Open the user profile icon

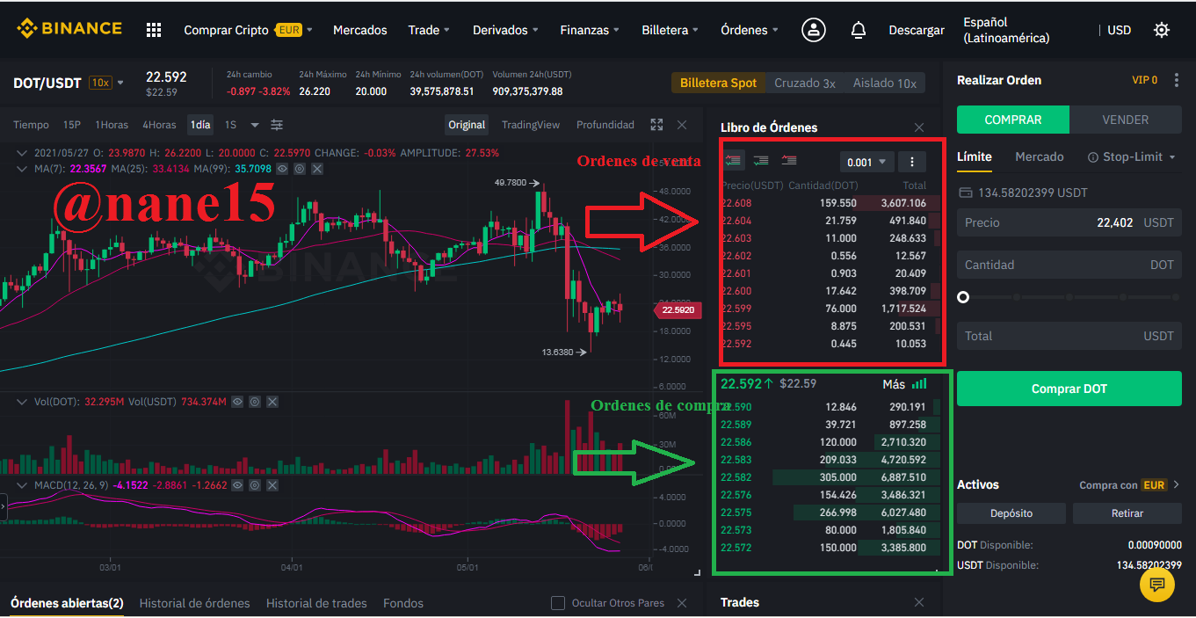click(x=814, y=30)
